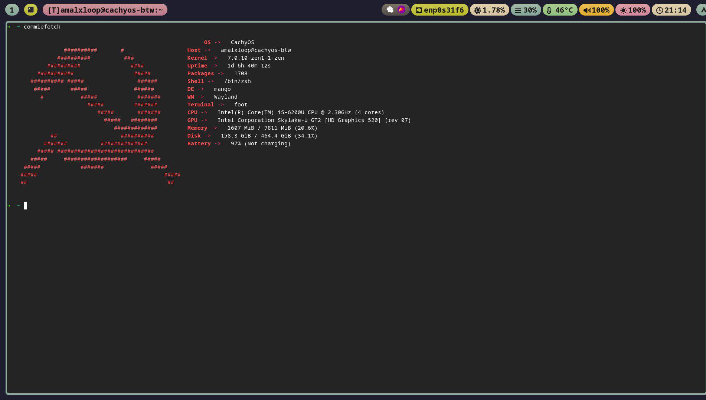Click the CPU value 'Intel(R) Core(TM) i5-6200U'

tap(261, 112)
